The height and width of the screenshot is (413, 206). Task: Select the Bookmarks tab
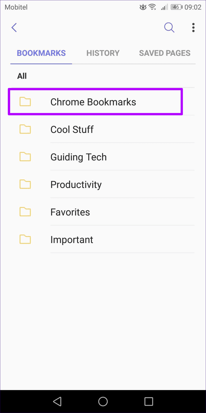[41, 53]
